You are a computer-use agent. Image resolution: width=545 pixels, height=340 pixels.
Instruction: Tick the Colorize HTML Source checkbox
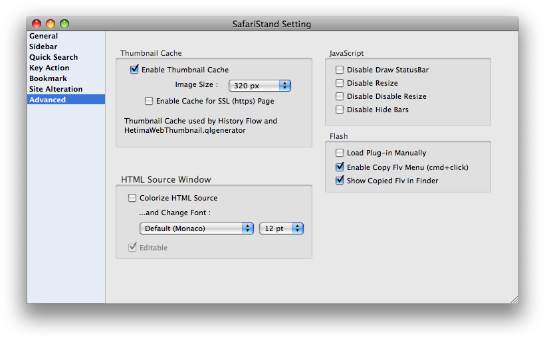(x=132, y=198)
